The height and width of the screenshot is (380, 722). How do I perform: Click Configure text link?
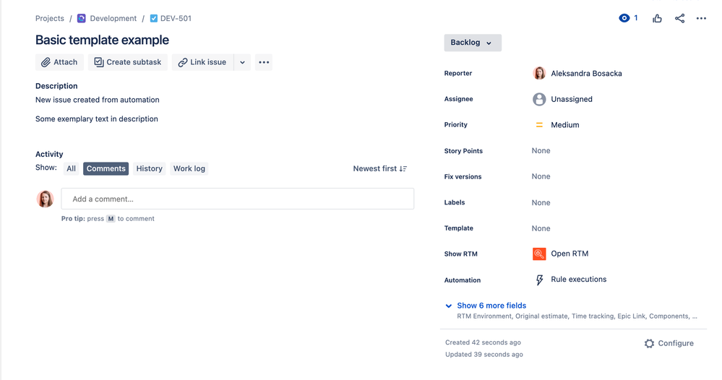tap(676, 343)
